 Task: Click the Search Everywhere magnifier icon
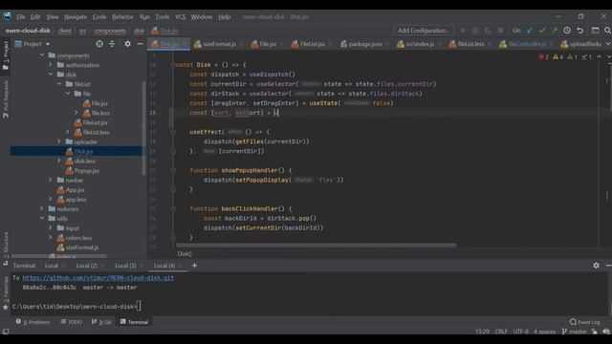point(607,31)
